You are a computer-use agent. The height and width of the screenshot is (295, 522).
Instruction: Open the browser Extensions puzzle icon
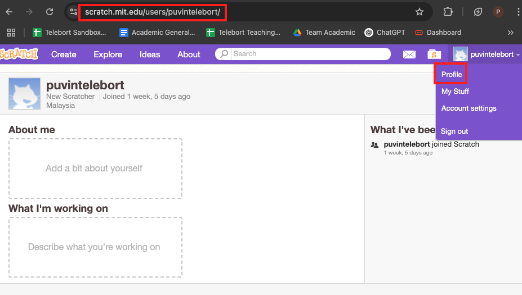[448, 12]
